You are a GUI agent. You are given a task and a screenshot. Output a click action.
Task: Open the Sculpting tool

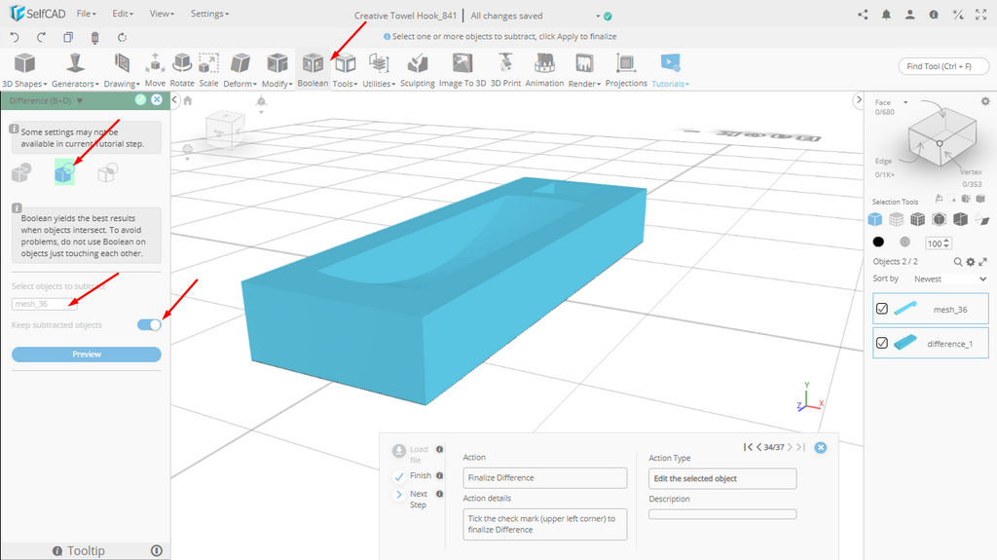[x=417, y=70]
